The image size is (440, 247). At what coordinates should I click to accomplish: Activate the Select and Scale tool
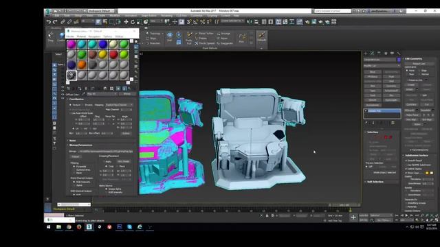coord(139,22)
